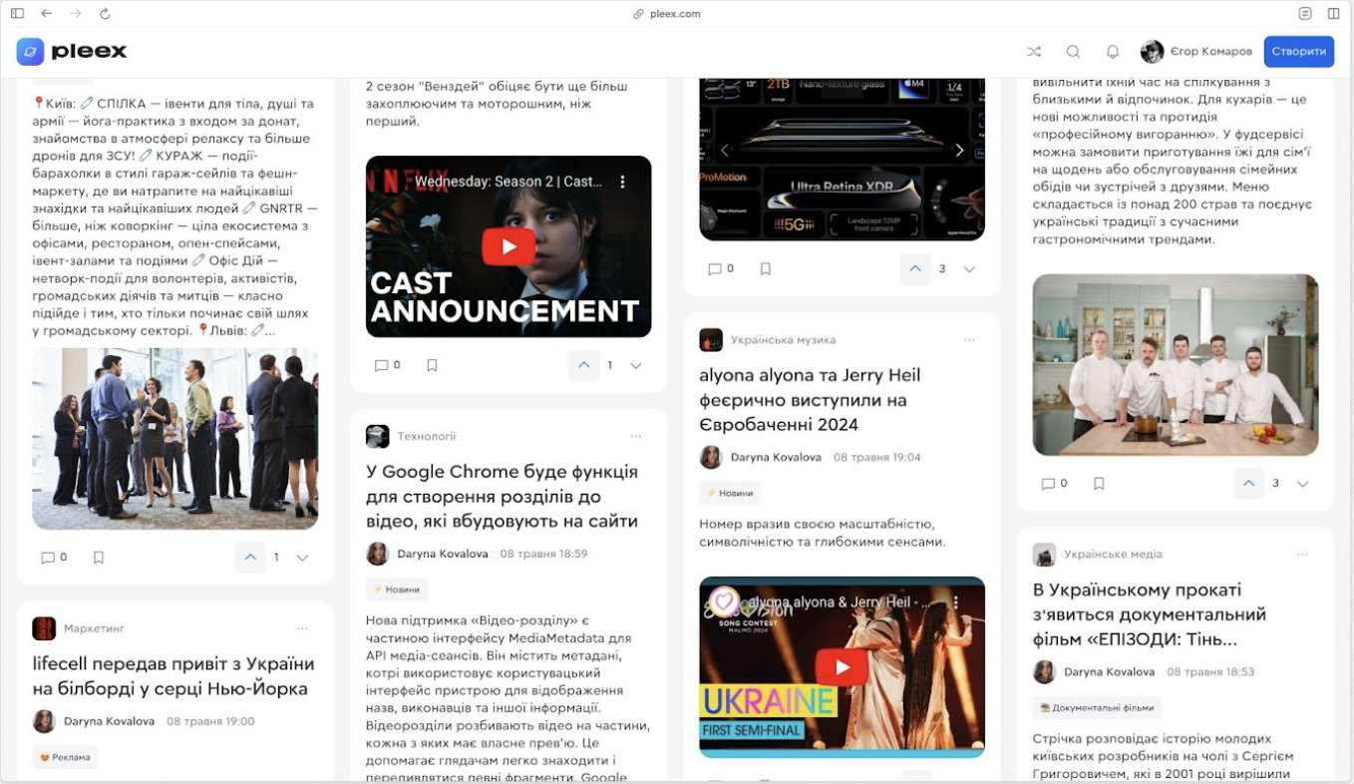Open the Українська музика community link
This screenshot has height=784, width=1354.
[x=783, y=339]
